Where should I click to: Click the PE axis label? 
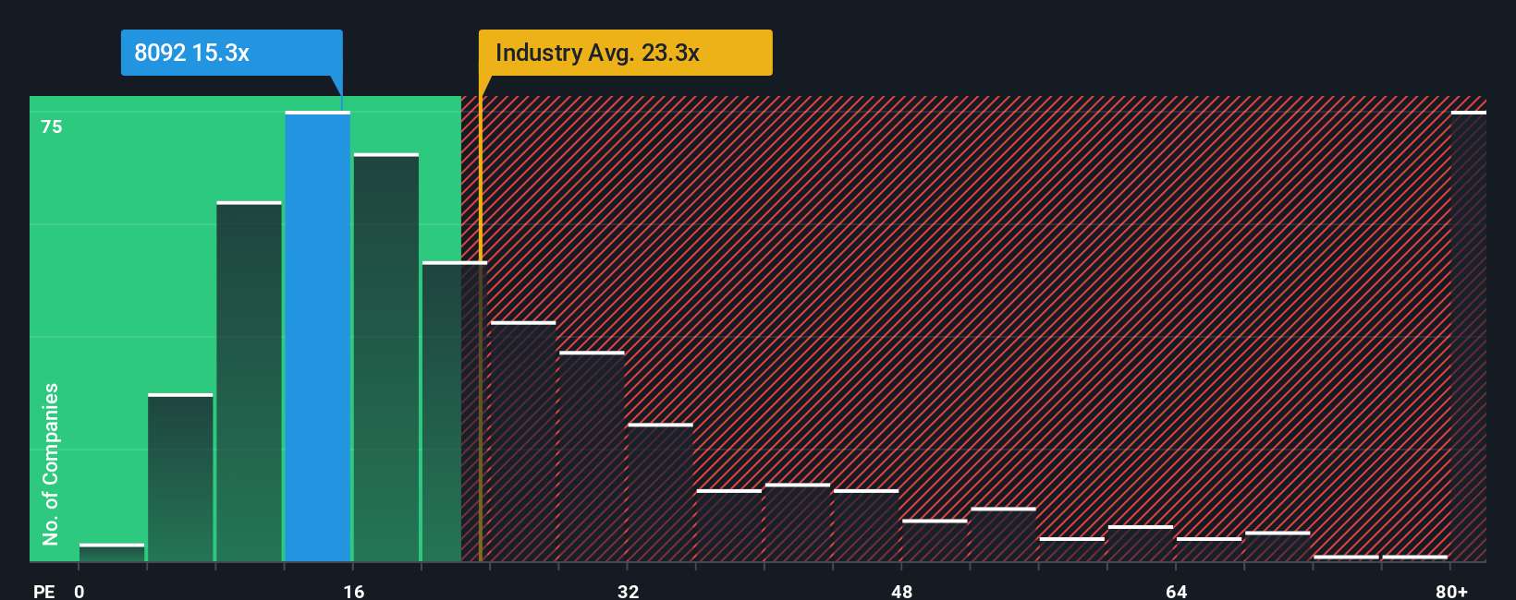point(44,591)
